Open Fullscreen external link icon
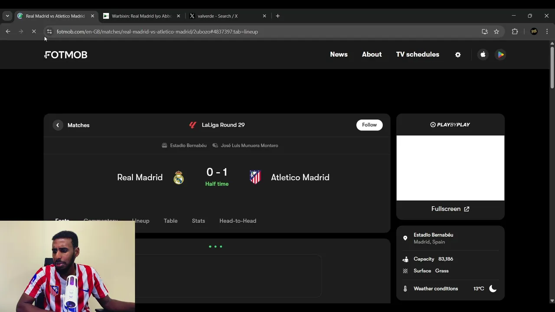This screenshot has width=555, height=312. tap(467, 209)
